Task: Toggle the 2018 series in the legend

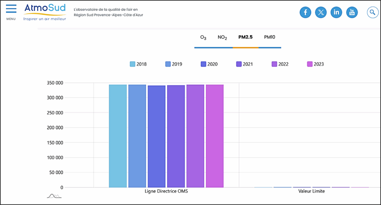Action: [138, 64]
